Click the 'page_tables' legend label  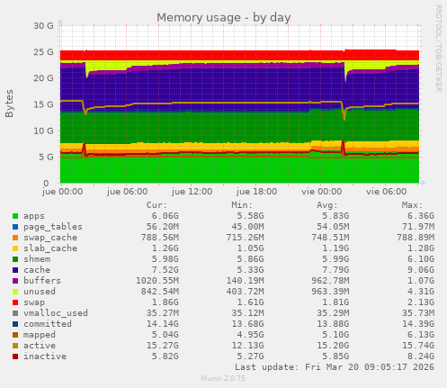click(53, 227)
